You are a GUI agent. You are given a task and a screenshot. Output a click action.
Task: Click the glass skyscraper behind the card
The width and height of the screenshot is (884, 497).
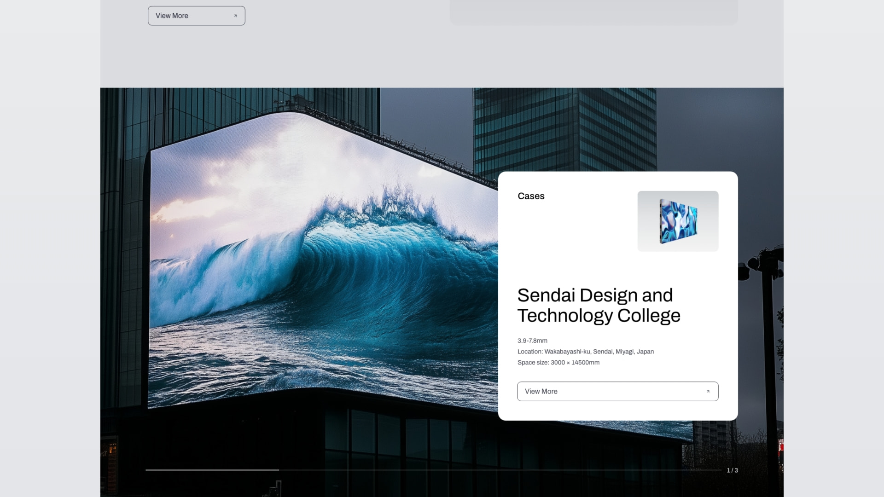point(564,129)
